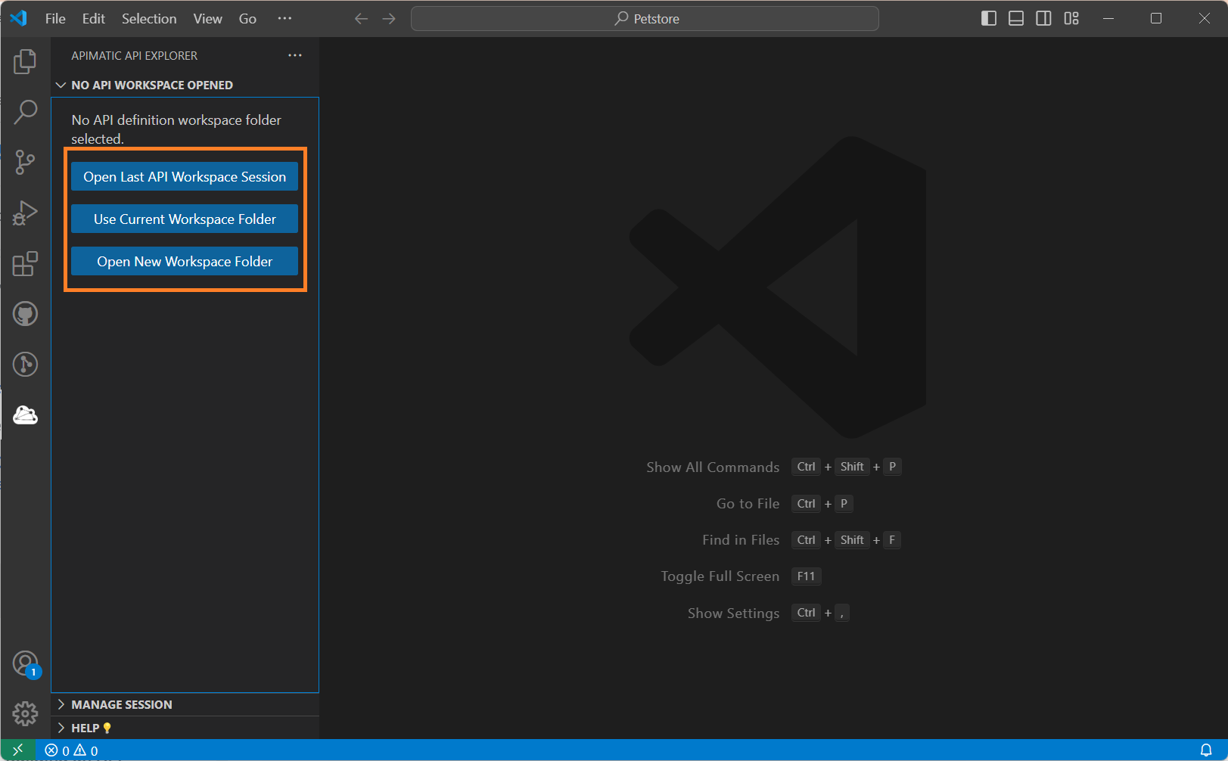Show errors and warnings in status bar
Screen dimensions: 1228x761
tap(71, 750)
